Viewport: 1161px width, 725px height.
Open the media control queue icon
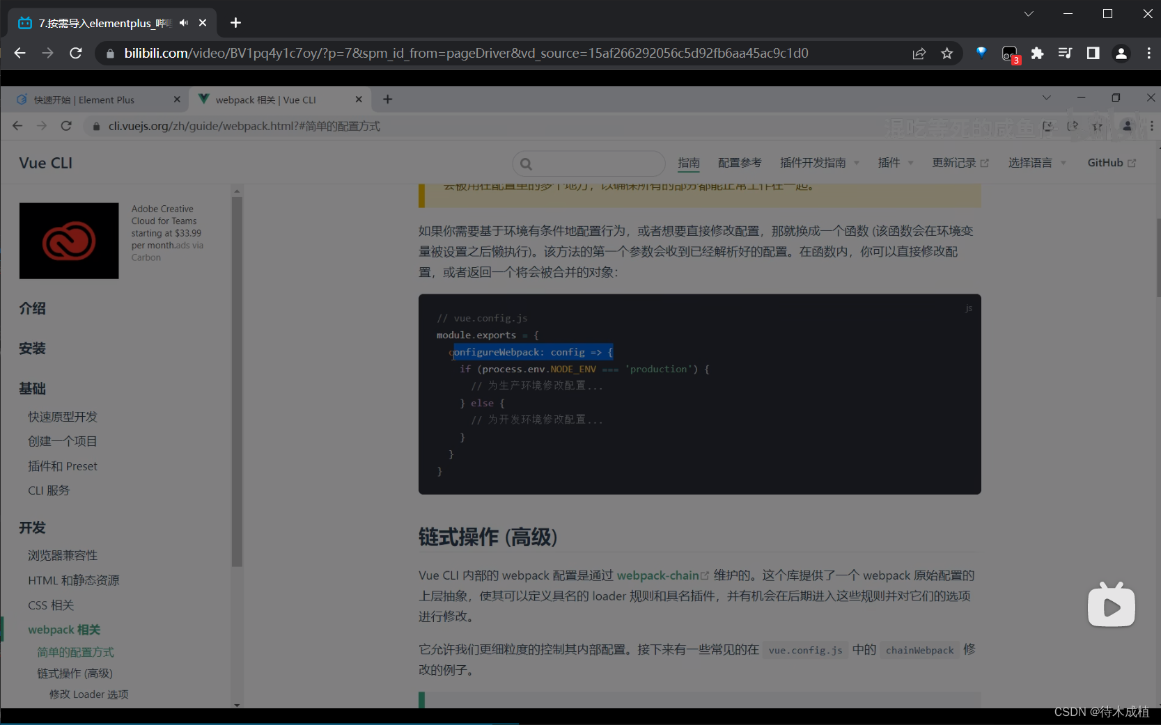point(1065,53)
